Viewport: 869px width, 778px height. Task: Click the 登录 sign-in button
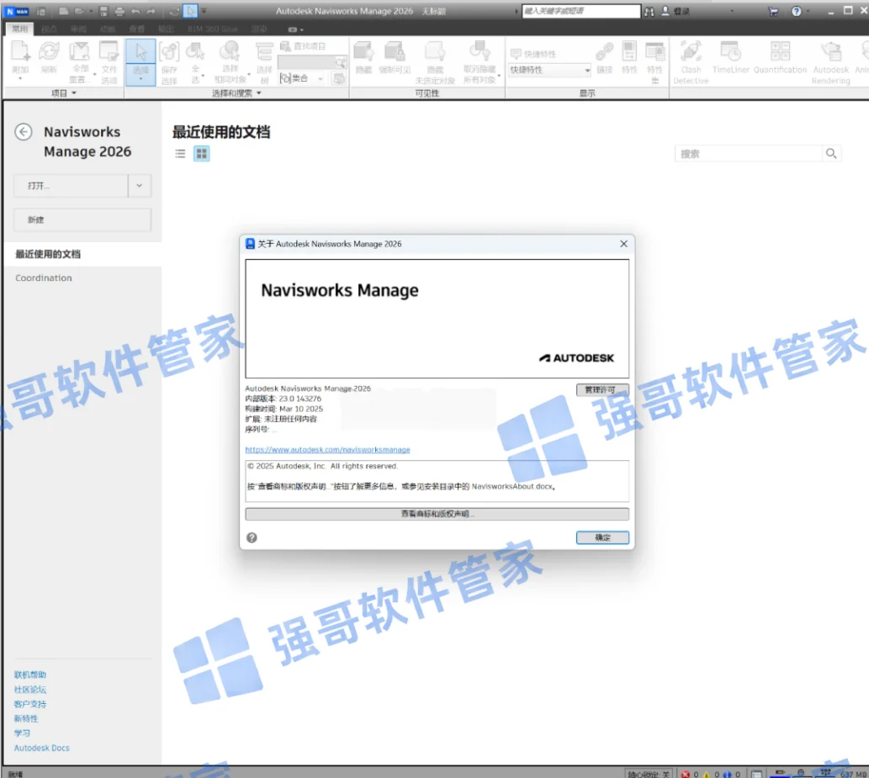676,11
